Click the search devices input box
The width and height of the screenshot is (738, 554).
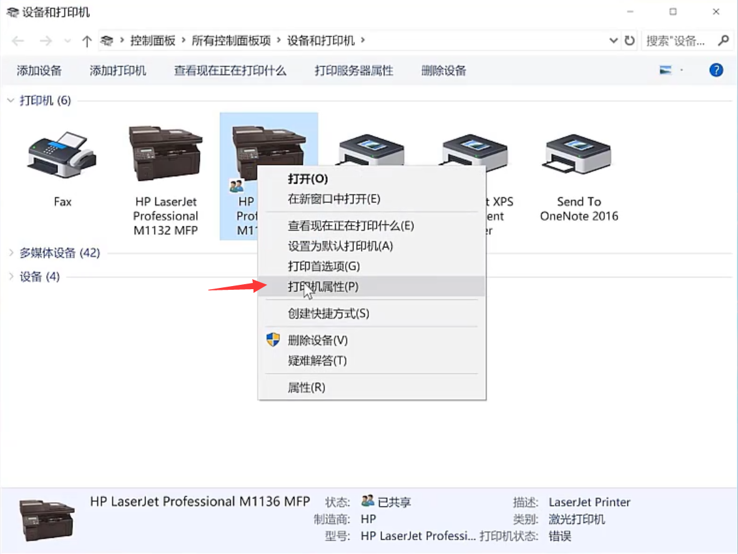pyautogui.click(x=677, y=41)
